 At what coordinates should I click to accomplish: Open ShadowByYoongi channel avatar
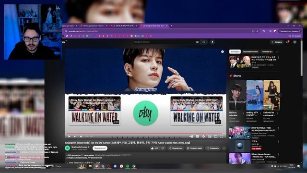[x=68, y=148]
